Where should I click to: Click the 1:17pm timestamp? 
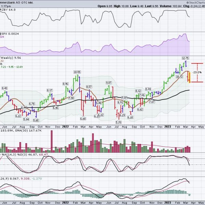(6, 6)
